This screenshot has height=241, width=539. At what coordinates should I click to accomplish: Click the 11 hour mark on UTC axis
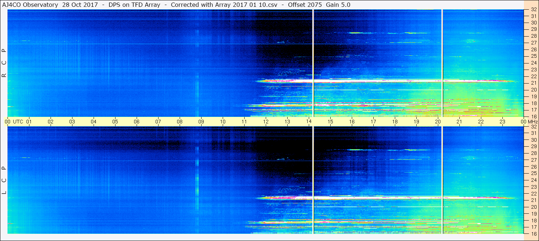(244, 122)
